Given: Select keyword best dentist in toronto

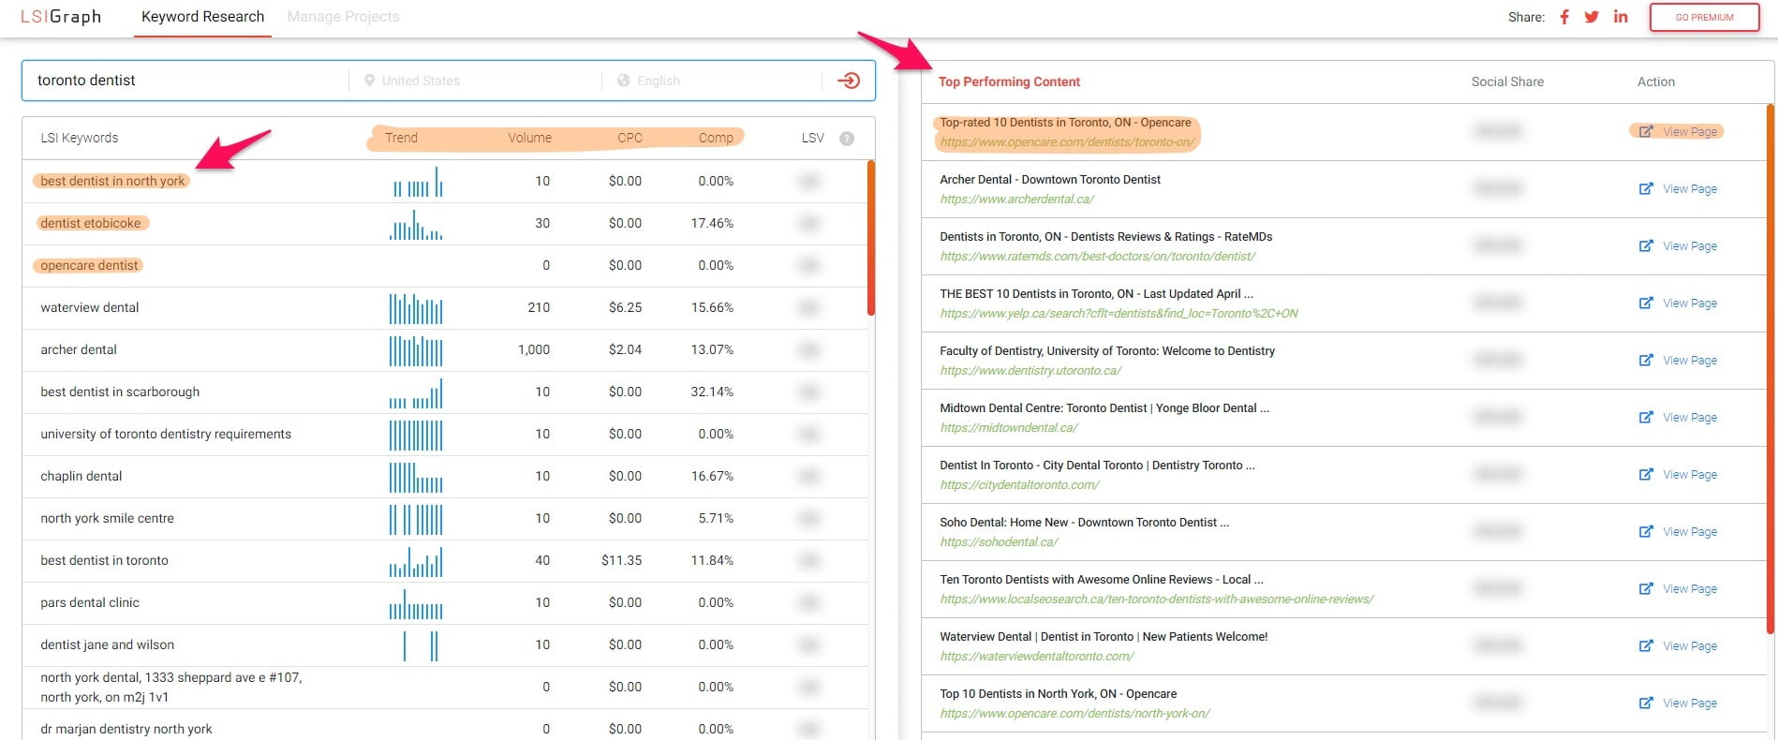Looking at the screenshot, I should point(104,560).
